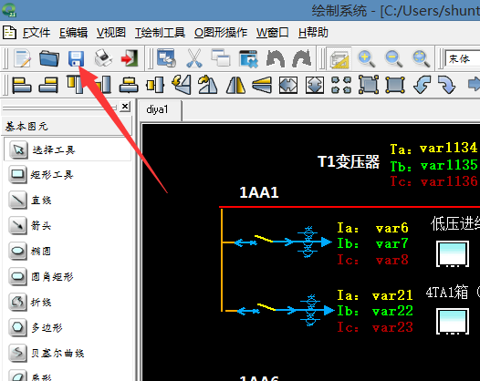
Task: Click the same width arrows icon
Action: 288,85
